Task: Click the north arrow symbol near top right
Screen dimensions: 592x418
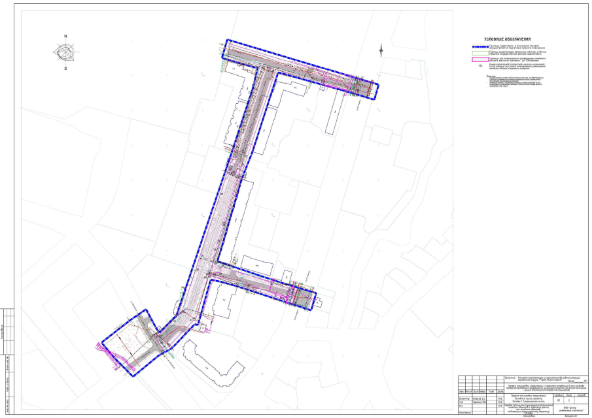Action: coord(381,49)
